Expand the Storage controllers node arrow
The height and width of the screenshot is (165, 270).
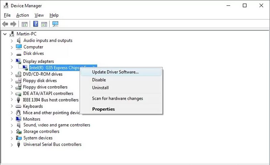[x=12, y=132]
